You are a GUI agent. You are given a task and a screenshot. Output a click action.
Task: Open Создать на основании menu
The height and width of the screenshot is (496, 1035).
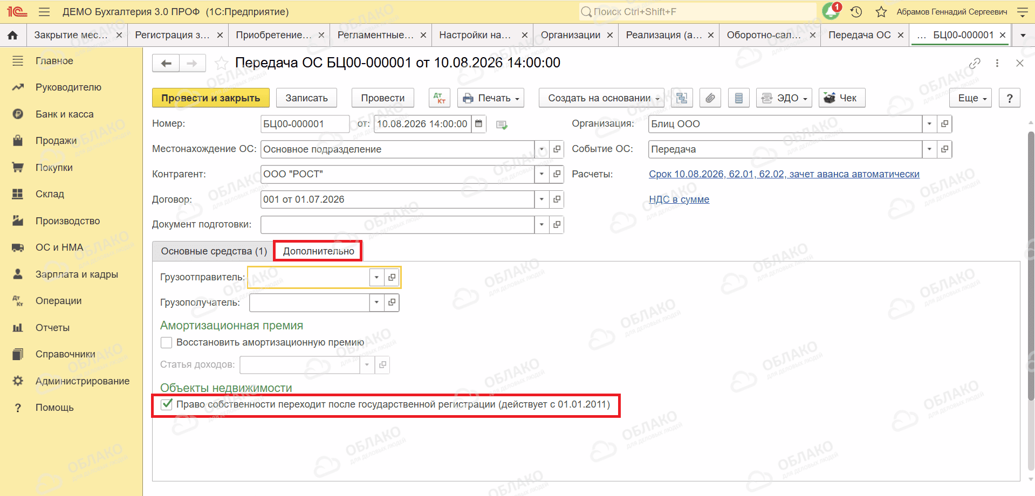[x=601, y=98]
